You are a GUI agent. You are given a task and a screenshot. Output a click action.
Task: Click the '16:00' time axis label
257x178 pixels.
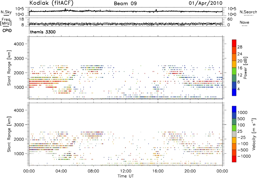click(158, 171)
